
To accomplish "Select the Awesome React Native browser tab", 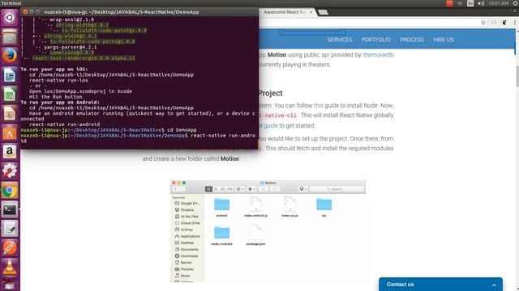I will pyautogui.click(x=285, y=12).
